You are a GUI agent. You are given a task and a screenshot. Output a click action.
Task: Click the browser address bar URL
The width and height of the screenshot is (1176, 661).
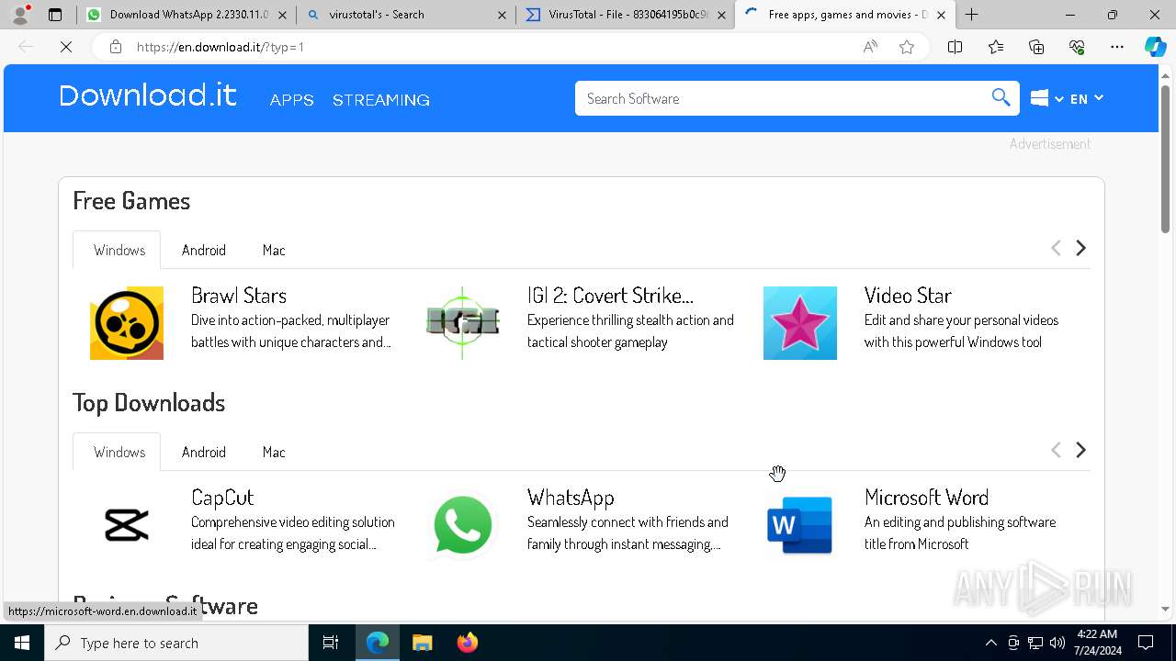pos(220,47)
